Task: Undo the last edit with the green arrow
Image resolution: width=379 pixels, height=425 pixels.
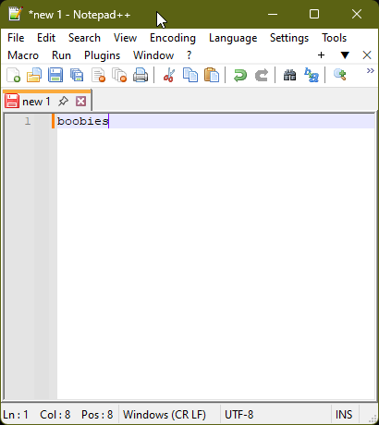Action: [x=240, y=76]
